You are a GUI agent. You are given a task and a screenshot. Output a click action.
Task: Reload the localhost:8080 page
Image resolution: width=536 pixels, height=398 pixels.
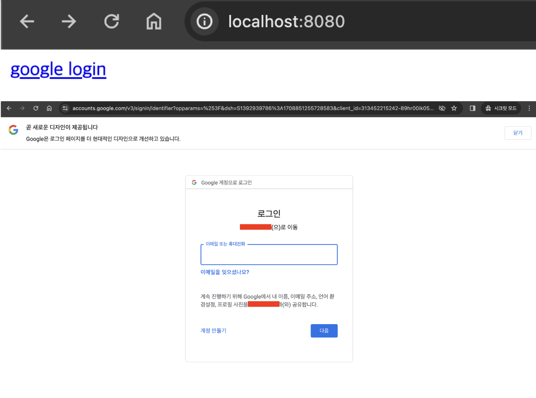[x=111, y=21]
